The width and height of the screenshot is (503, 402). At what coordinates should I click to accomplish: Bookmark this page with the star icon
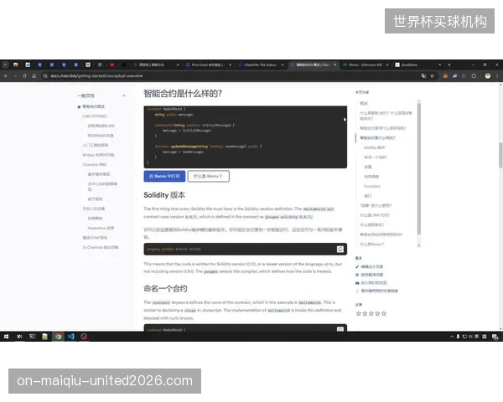point(432,76)
